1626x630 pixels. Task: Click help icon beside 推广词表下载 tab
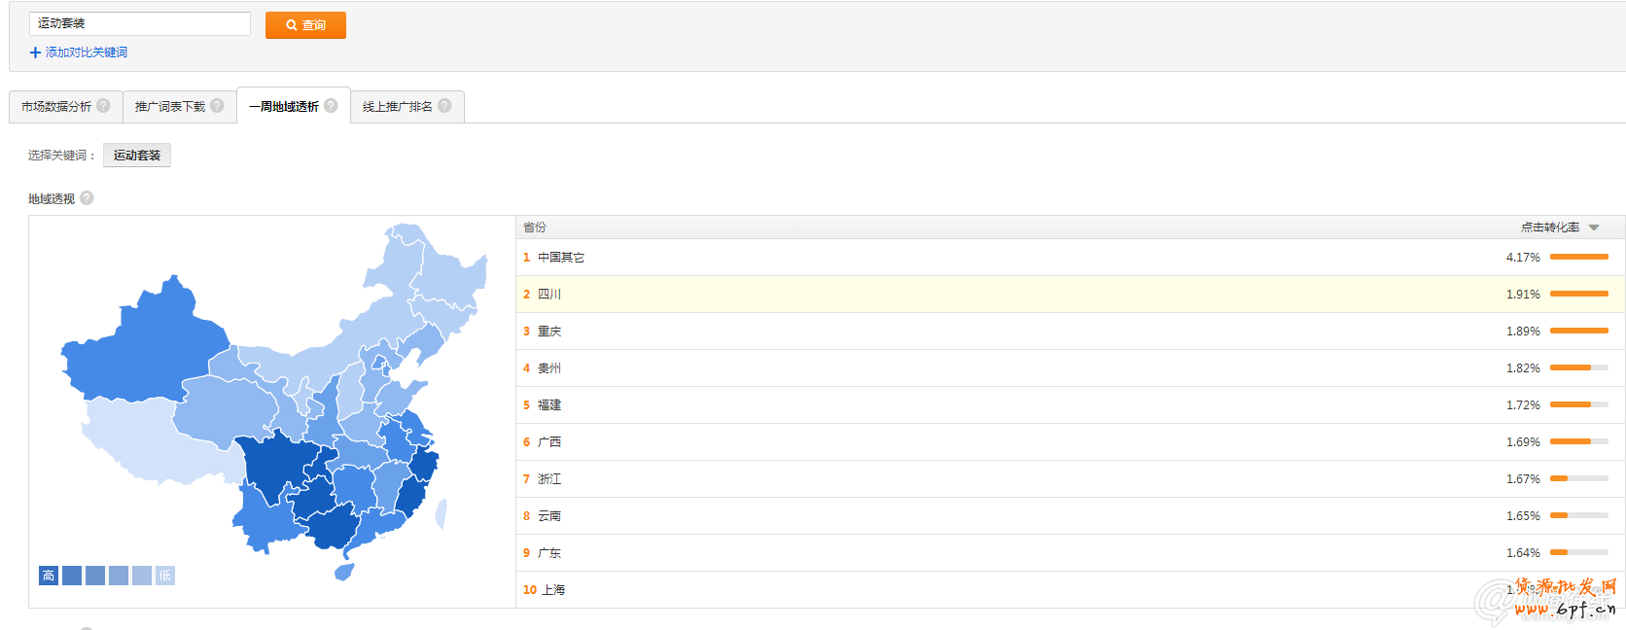217,105
